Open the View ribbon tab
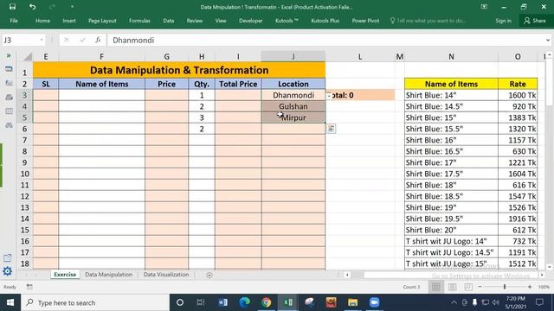Viewport: 554px width, 311px height. [221, 21]
